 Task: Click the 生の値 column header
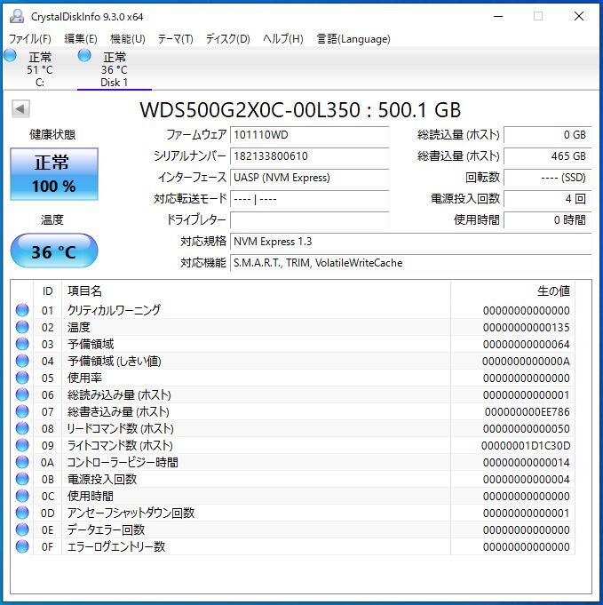[x=512, y=291]
